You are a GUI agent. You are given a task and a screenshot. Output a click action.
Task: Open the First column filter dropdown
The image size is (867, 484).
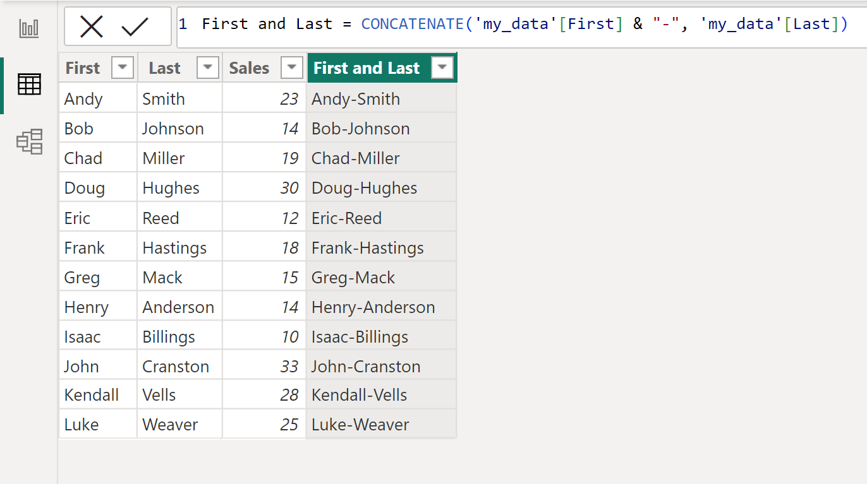pyautogui.click(x=123, y=68)
